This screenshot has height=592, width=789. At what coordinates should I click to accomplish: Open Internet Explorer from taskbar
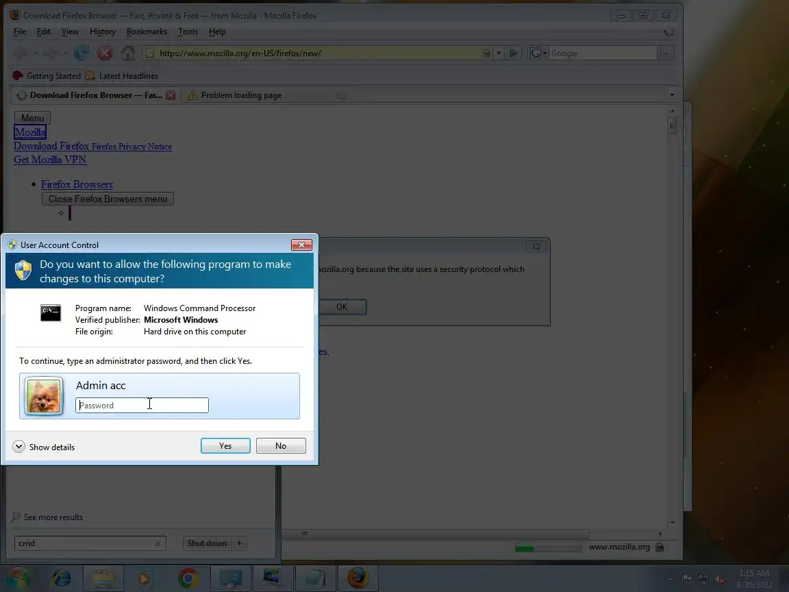click(62, 578)
